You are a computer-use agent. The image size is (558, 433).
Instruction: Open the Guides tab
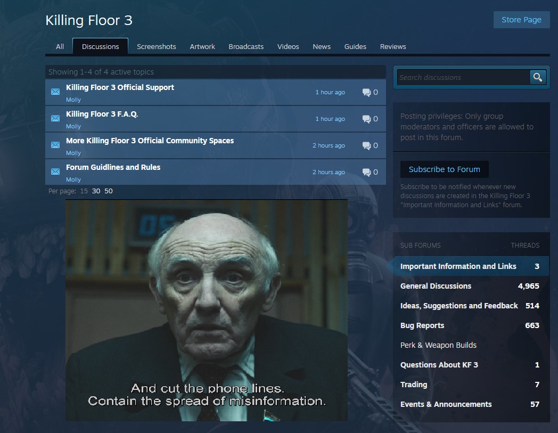point(355,47)
